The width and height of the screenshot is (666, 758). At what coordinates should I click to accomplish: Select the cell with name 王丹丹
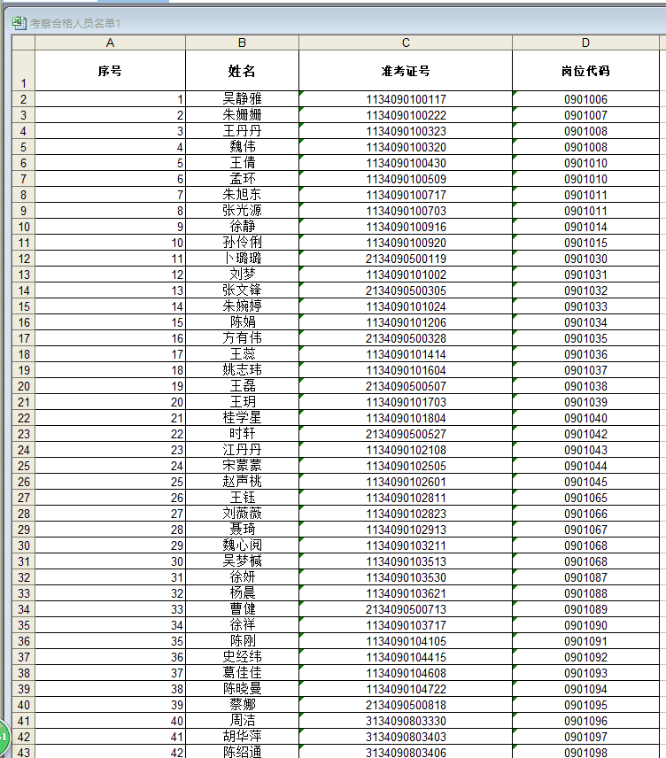click(243, 131)
